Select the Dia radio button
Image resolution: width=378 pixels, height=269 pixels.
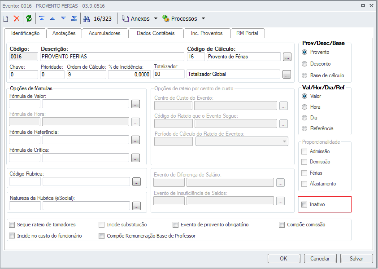(304, 118)
